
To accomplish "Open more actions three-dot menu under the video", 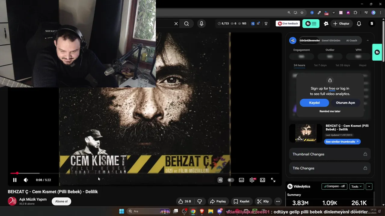I will pyautogui.click(x=278, y=201).
